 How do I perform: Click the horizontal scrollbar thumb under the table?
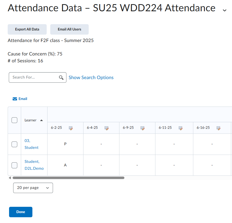pyautogui.click(x=68, y=178)
